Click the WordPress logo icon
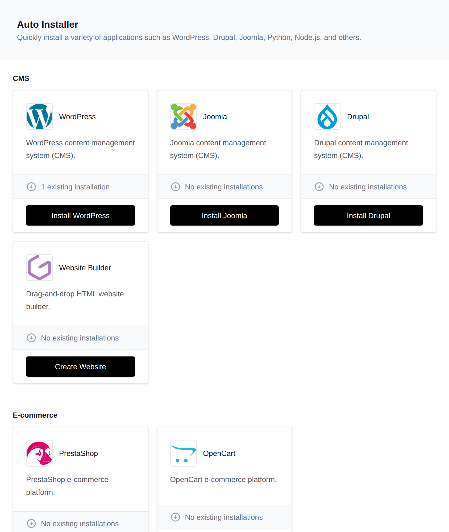This screenshot has height=532, width=449. pos(39,117)
